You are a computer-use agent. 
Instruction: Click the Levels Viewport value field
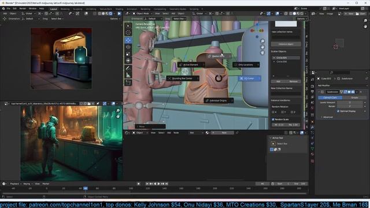(x=350, y=103)
